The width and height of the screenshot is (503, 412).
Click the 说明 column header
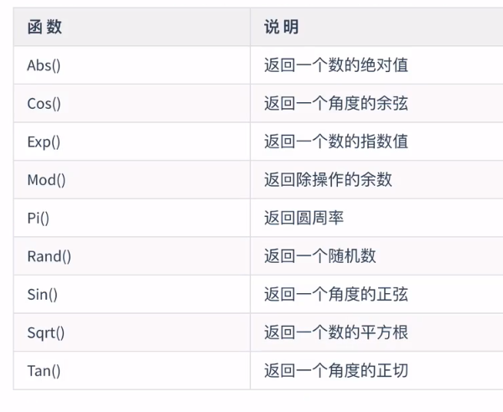tap(282, 28)
